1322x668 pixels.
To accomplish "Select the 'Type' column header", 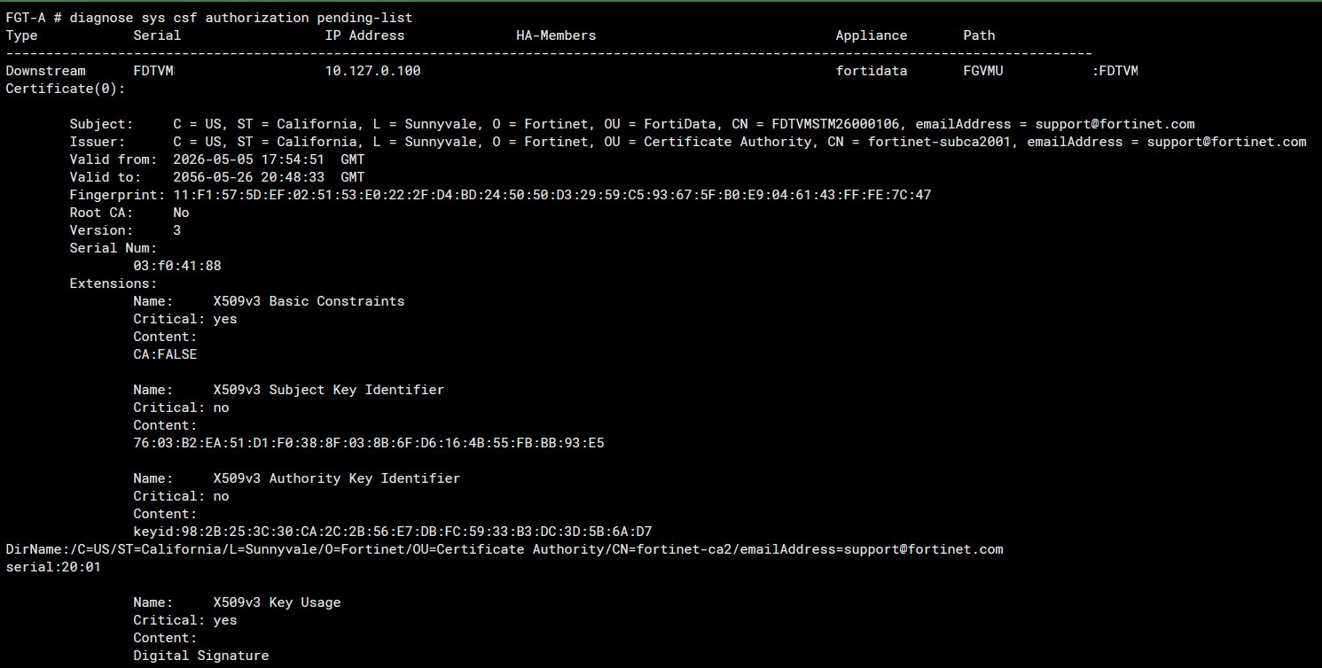I will coord(22,35).
